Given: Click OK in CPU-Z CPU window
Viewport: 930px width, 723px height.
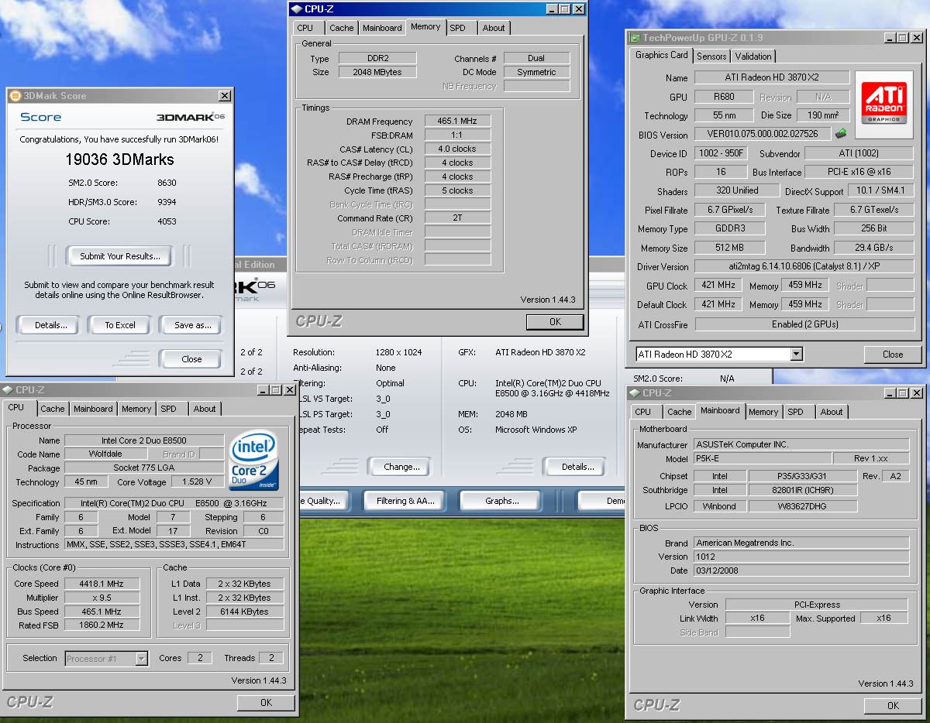Looking at the screenshot, I should [266, 703].
